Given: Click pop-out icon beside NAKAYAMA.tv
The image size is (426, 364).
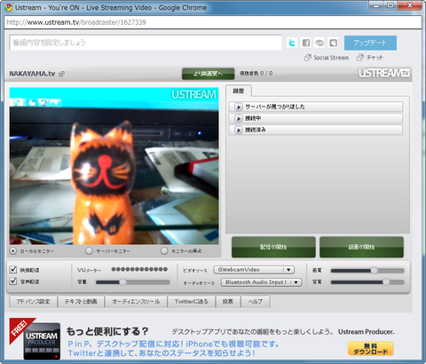Looking at the screenshot, I should click(62, 74).
